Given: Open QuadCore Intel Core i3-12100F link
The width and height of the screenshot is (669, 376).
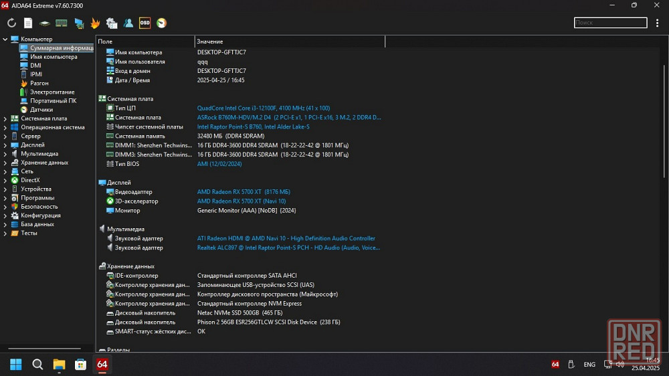Looking at the screenshot, I should (x=263, y=108).
